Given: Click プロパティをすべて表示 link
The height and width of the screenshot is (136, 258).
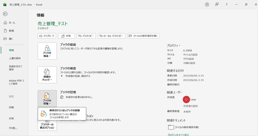Looking at the screenshot, I should [178, 135].
